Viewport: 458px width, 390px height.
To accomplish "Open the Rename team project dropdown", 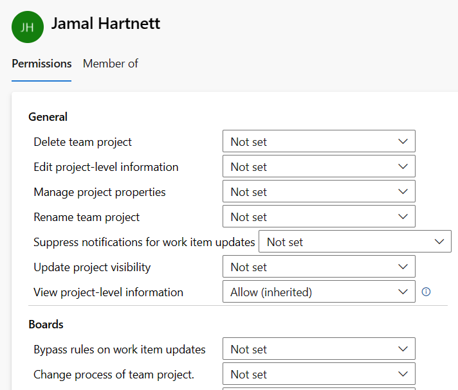I will 318,217.
